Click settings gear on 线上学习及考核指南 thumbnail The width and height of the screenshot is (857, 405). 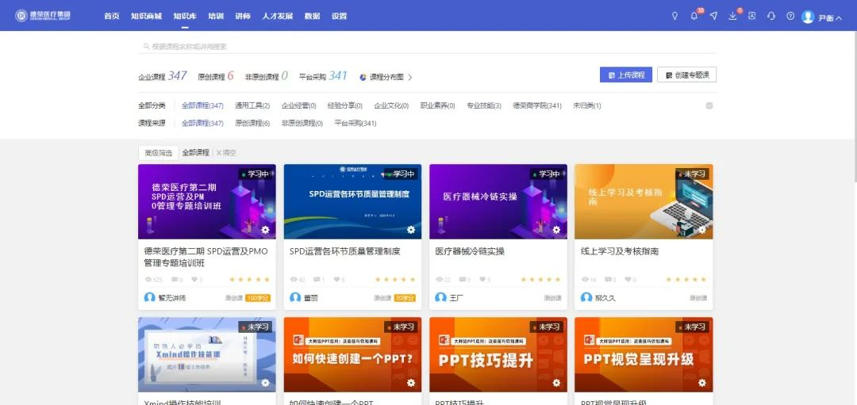[x=702, y=230]
